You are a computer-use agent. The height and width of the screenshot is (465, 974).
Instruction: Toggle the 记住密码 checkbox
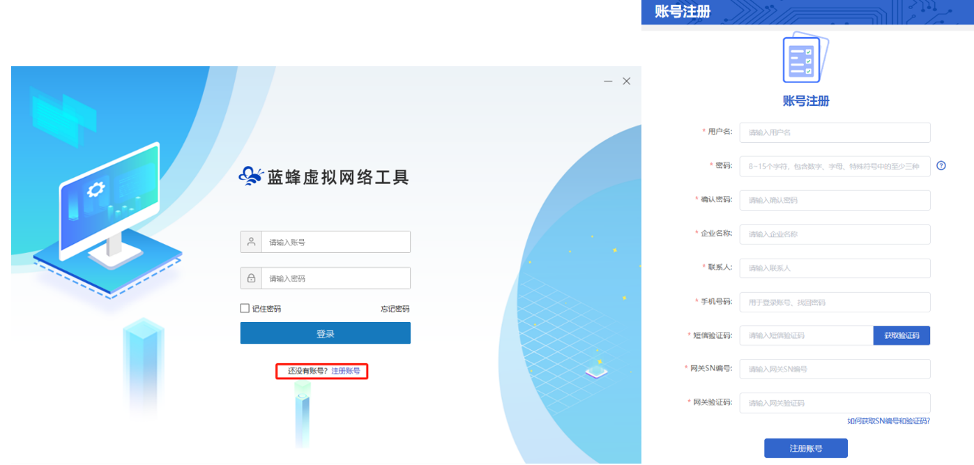[245, 308]
